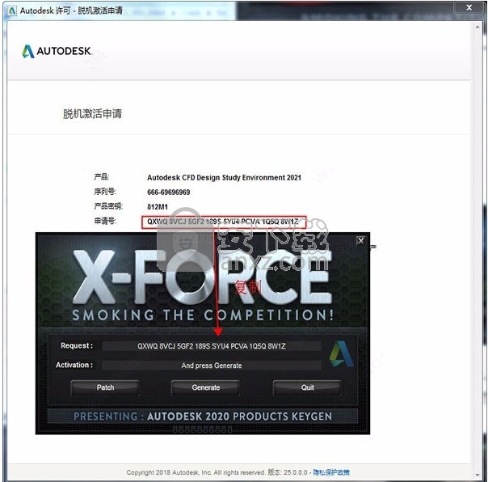Click the 'Request :' label in X-Force
The height and width of the screenshot is (482, 488).
click(x=77, y=345)
